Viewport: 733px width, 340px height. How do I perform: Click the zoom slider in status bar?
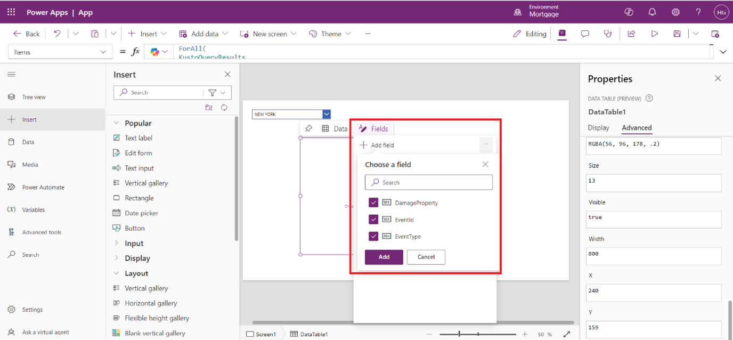click(x=477, y=334)
